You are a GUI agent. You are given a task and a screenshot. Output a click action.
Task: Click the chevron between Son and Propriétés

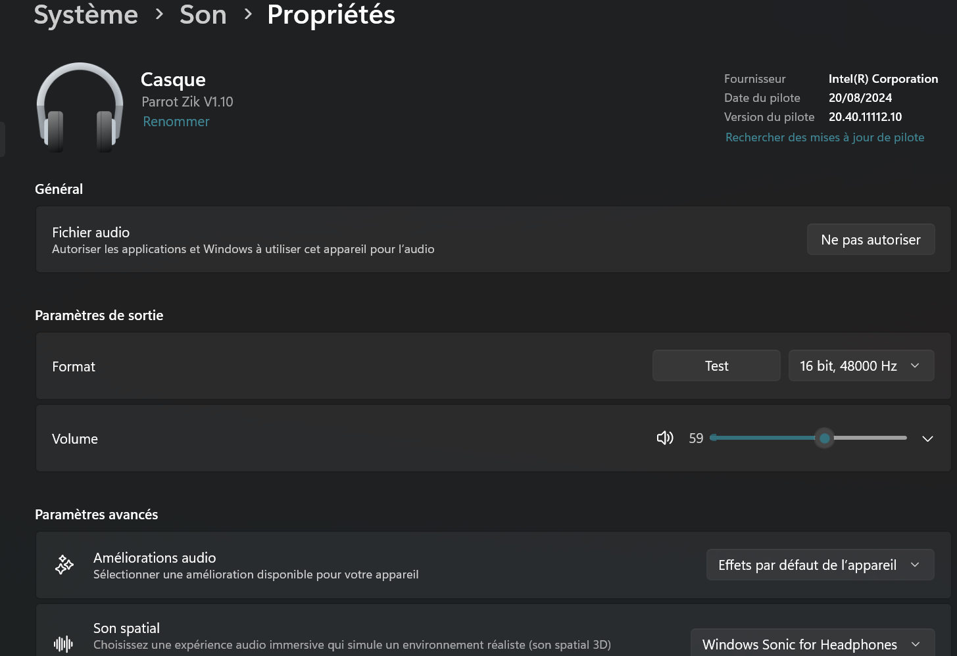click(x=248, y=14)
